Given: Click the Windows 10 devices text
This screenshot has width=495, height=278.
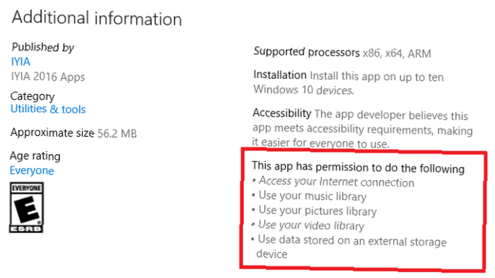Looking at the screenshot, I should [303, 90].
